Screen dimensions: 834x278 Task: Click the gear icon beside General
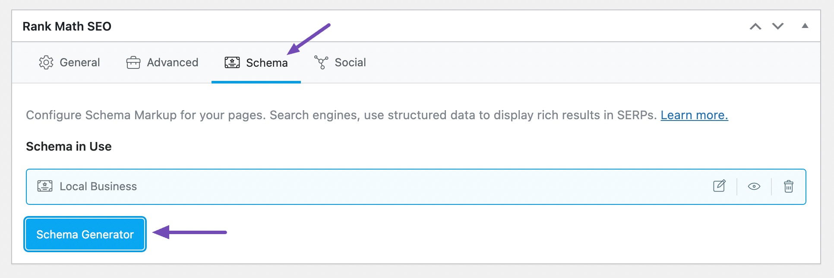46,62
